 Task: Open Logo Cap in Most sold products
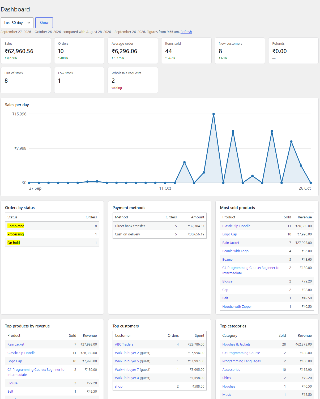coord(230,234)
